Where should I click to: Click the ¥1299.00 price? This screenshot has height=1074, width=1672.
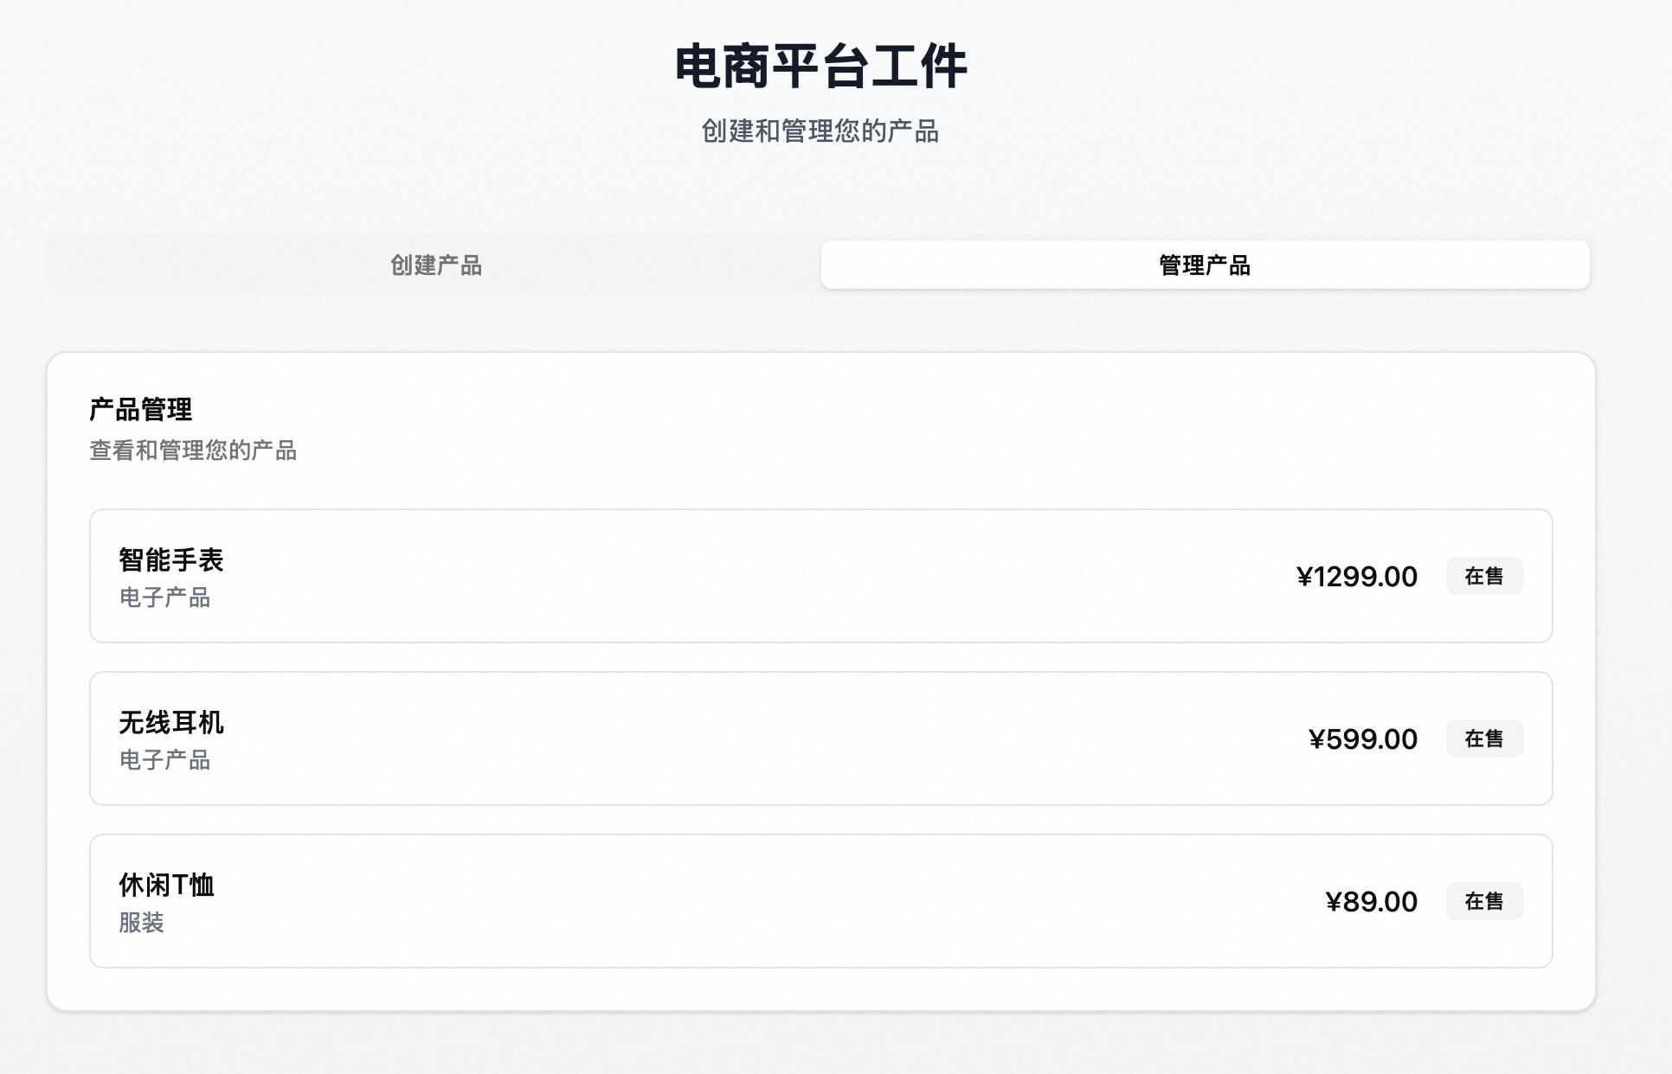(x=1356, y=577)
